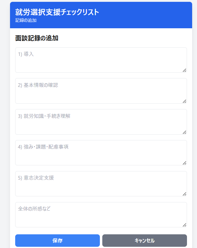Image resolution: width=197 pixels, height=248 pixels.
Task: Save the record with the 保存 button
Action: pos(57,241)
